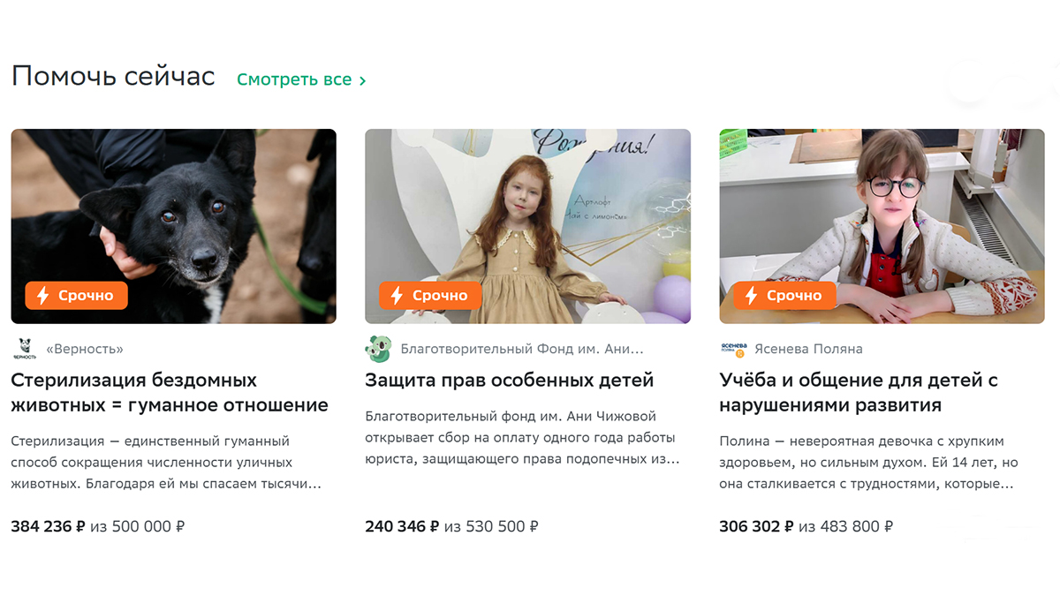Open the photo of girl wearing glasses
The width and height of the screenshot is (1060, 596).
tap(882, 226)
